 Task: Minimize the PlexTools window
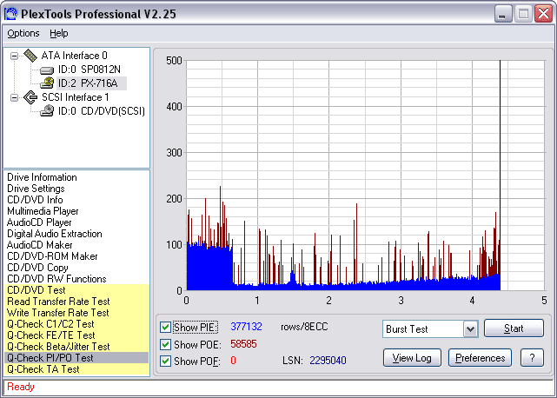click(x=503, y=14)
